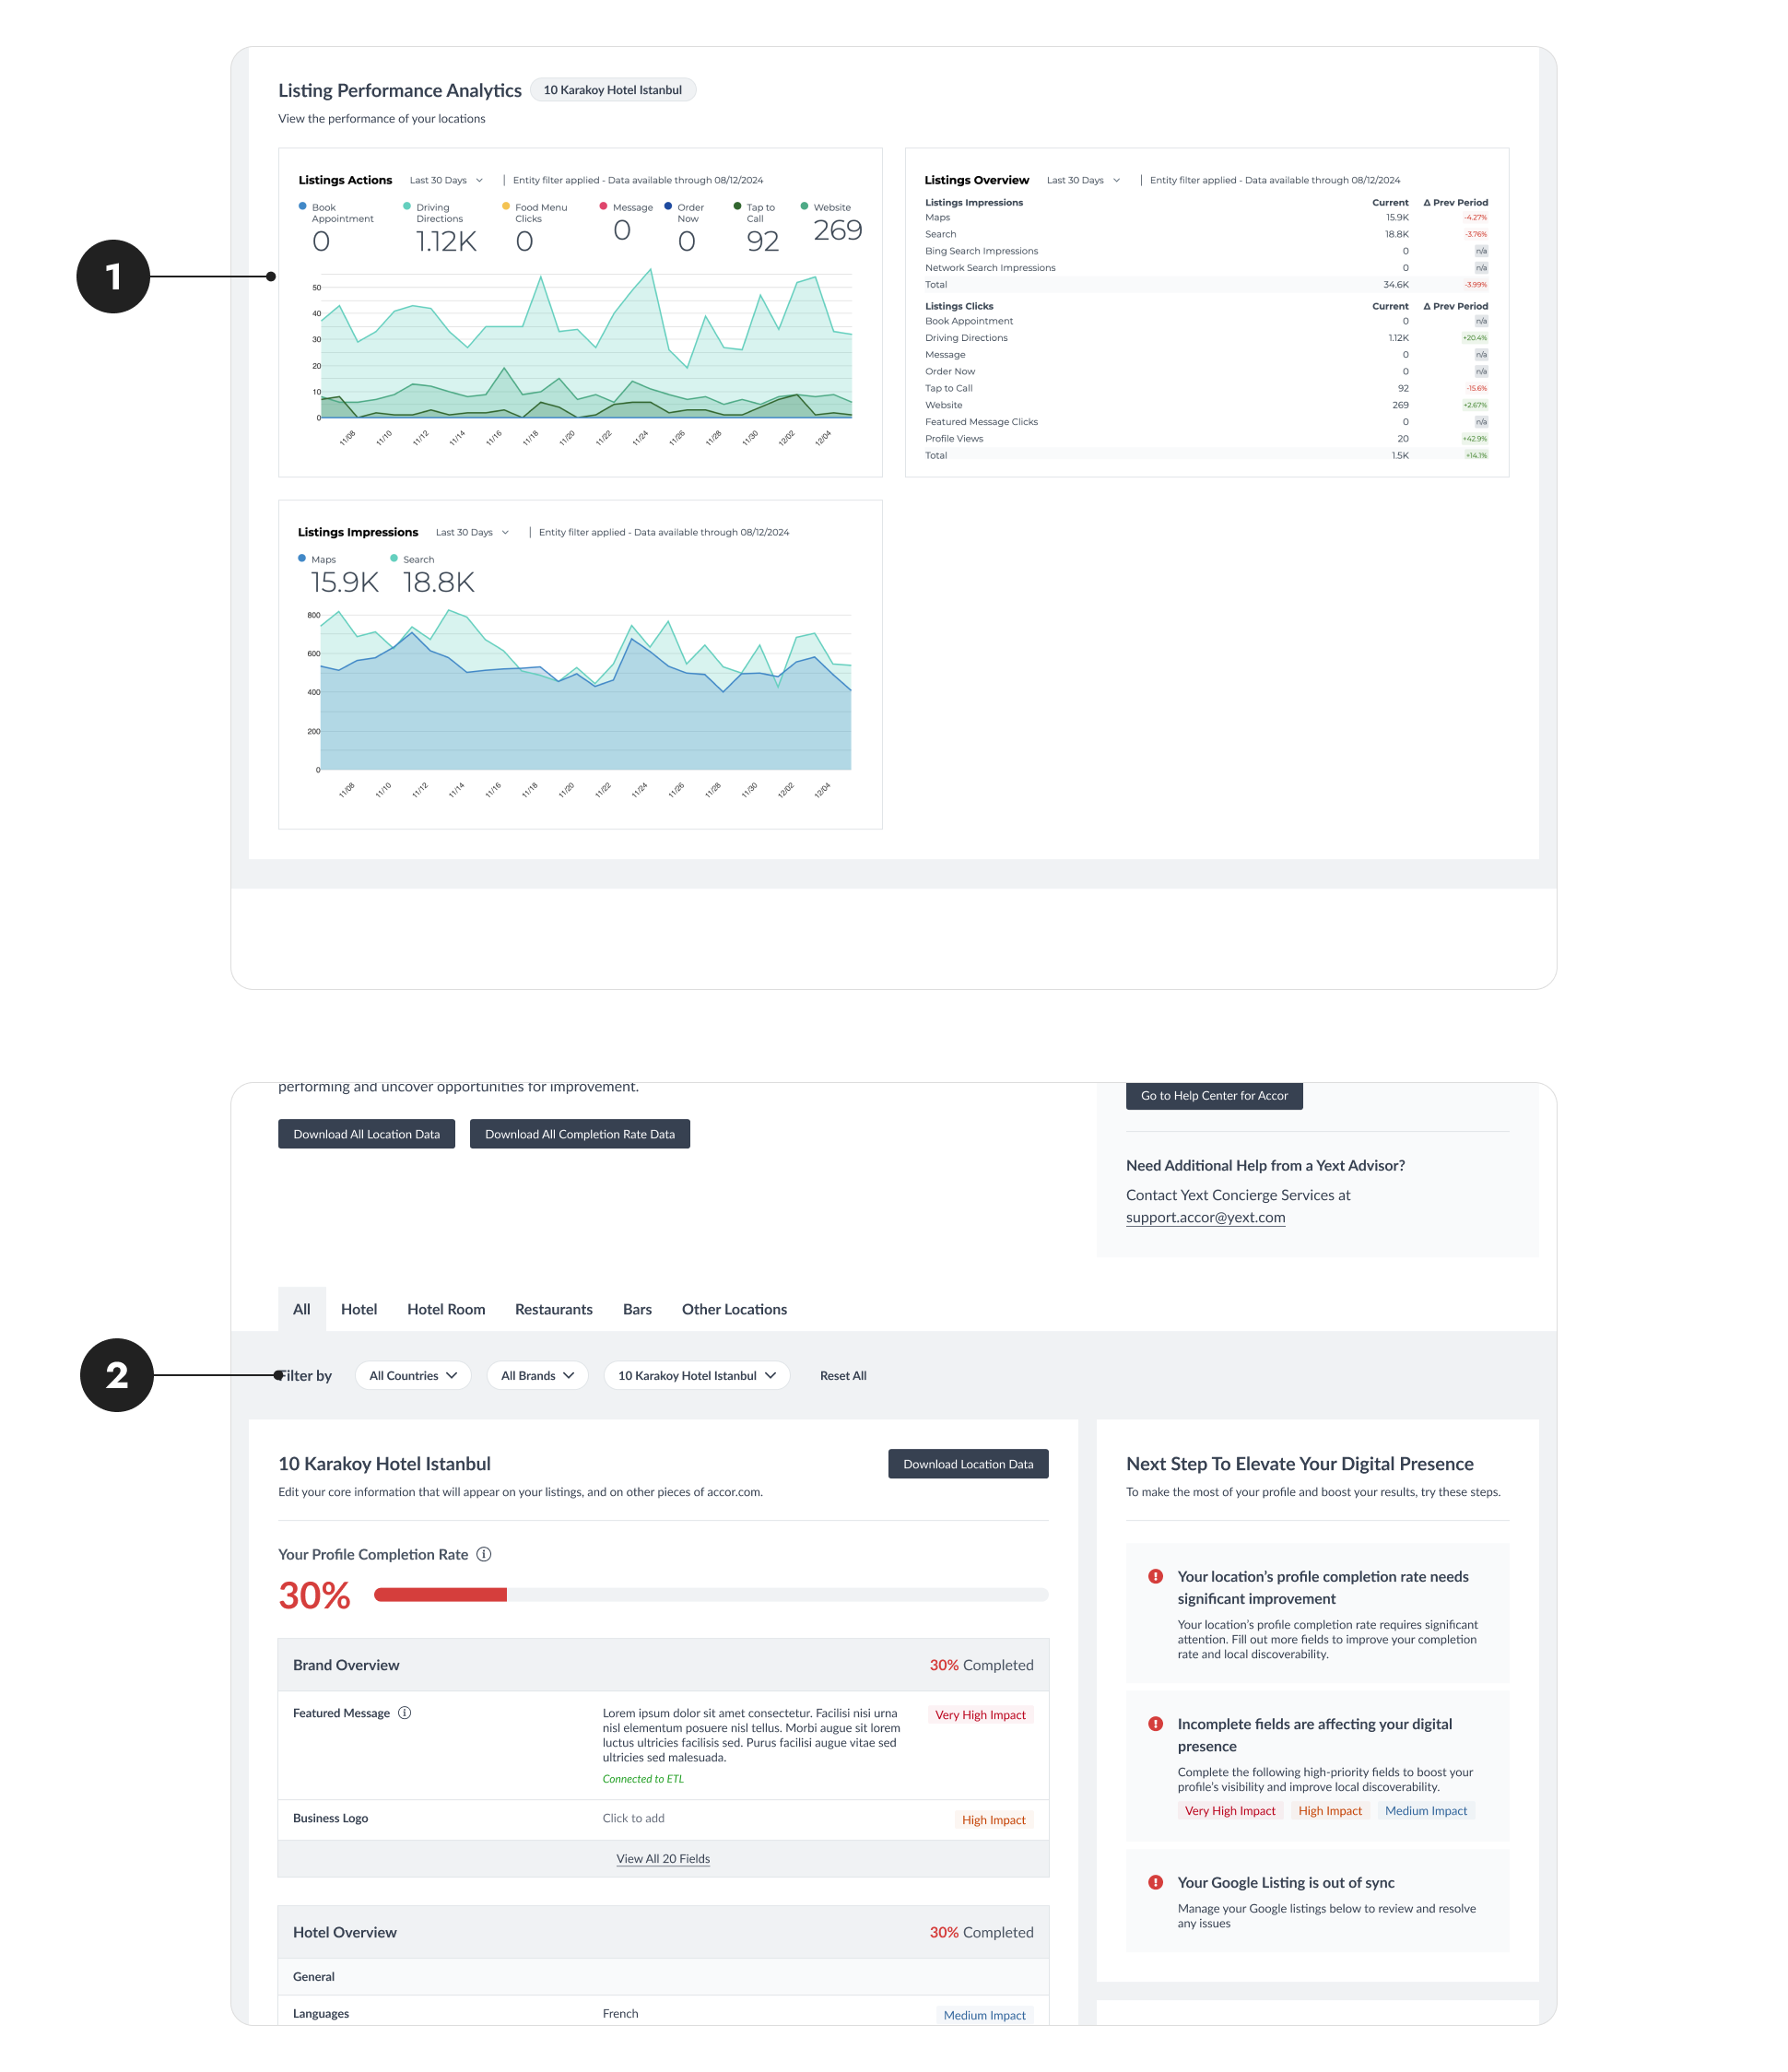This screenshot has height=2072, width=1788.
Task: Open All Brands filter dropdown
Action: pyautogui.click(x=537, y=1375)
